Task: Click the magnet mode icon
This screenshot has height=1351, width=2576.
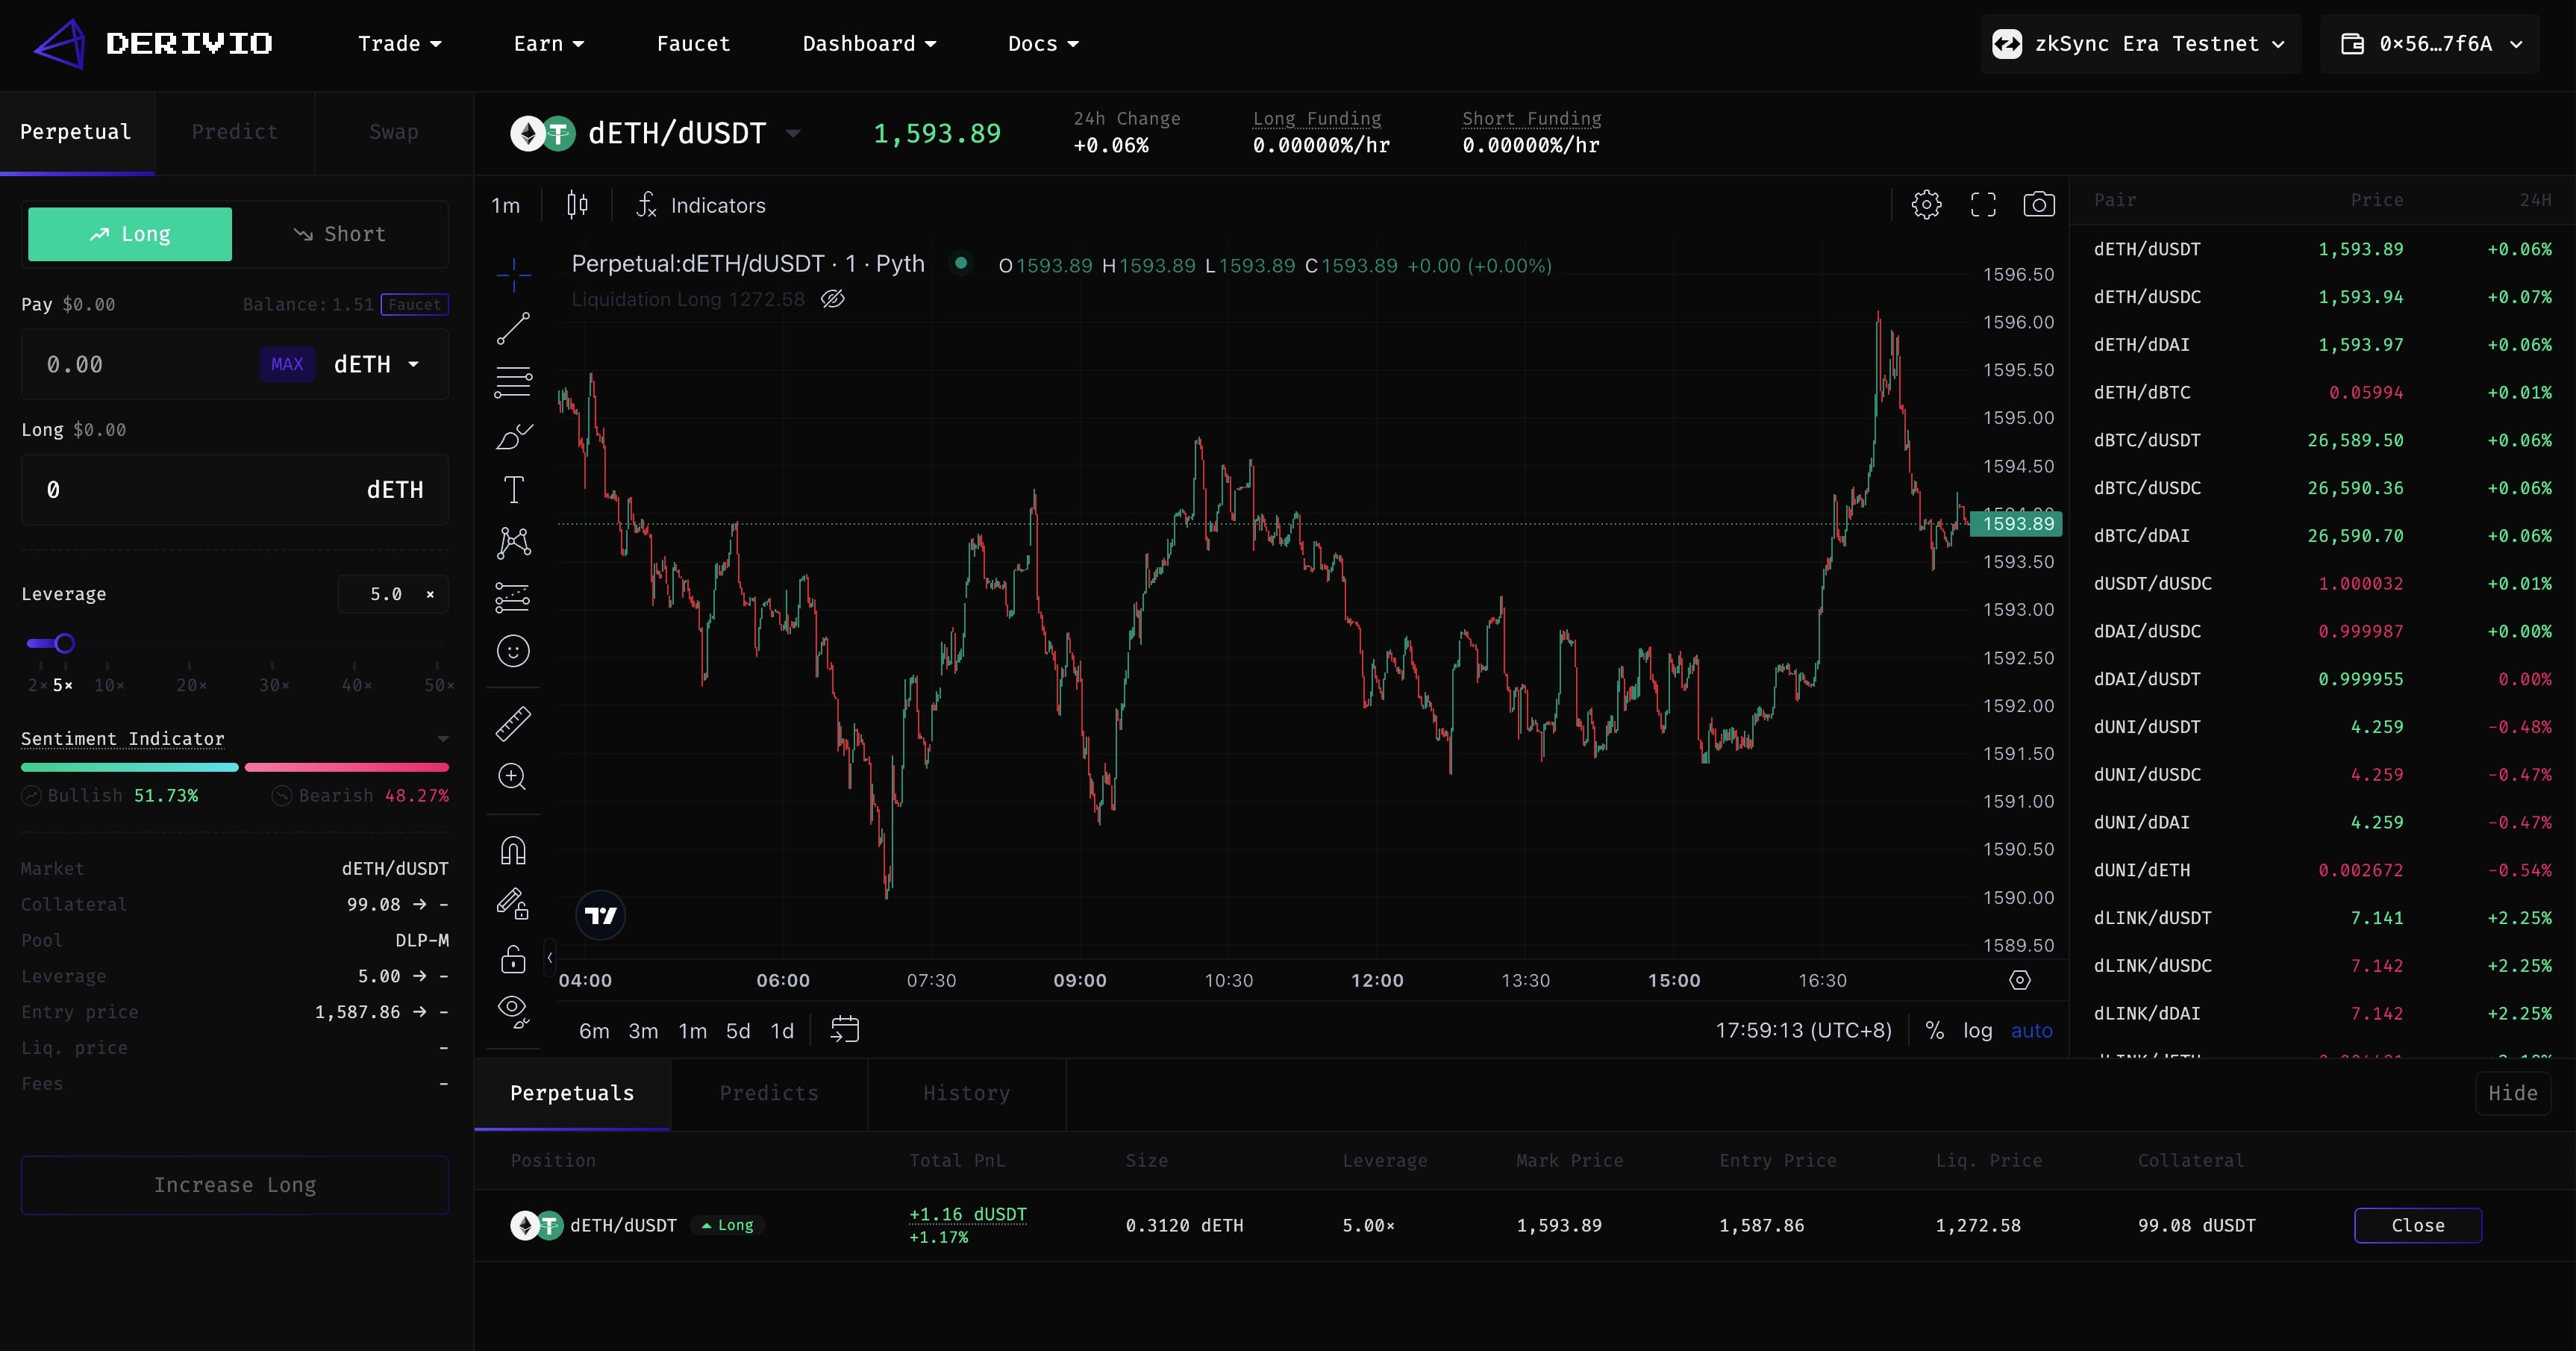Action: click(x=513, y=851)
